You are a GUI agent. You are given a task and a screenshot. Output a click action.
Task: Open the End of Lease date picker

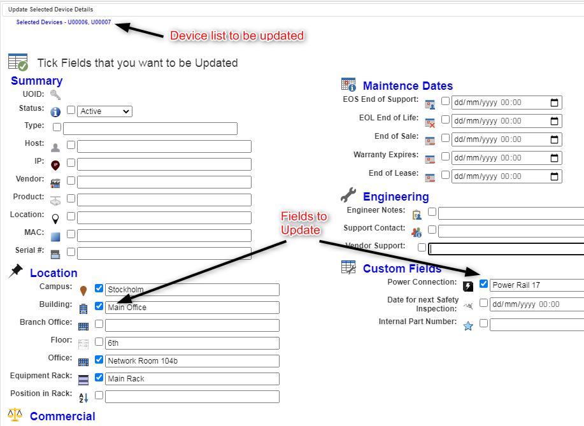[554, 176]
